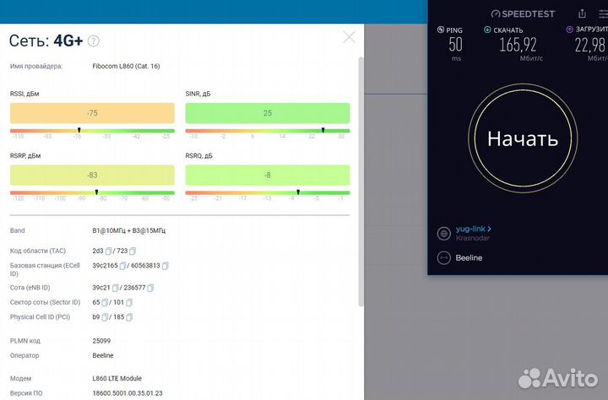Copy the decimal TAC value 723

132,251
